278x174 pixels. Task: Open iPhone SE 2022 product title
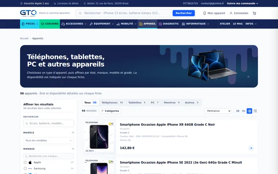pyautogui.click(x=181, y=162)
